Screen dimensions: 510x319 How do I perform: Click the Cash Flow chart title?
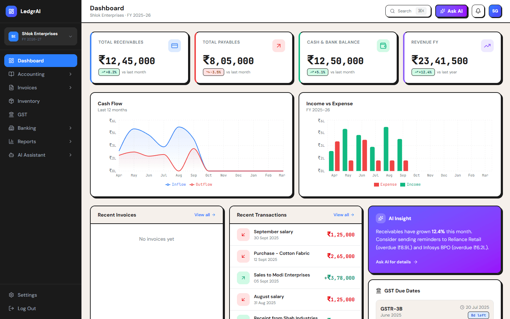coord(110,103)
